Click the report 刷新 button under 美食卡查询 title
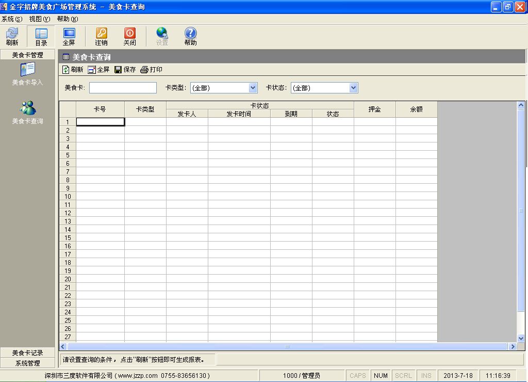Screen dimensions: 528x382 73,70
